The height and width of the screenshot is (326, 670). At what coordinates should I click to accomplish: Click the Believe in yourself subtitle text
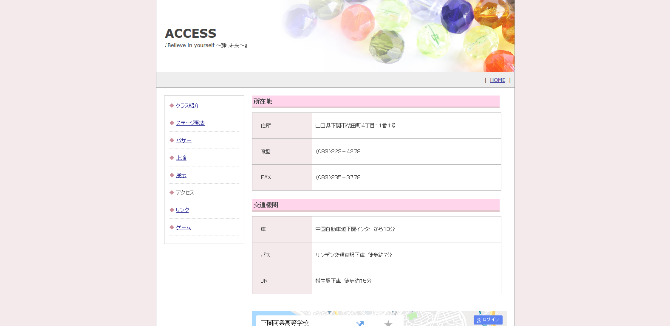click(x=206, y=45)
